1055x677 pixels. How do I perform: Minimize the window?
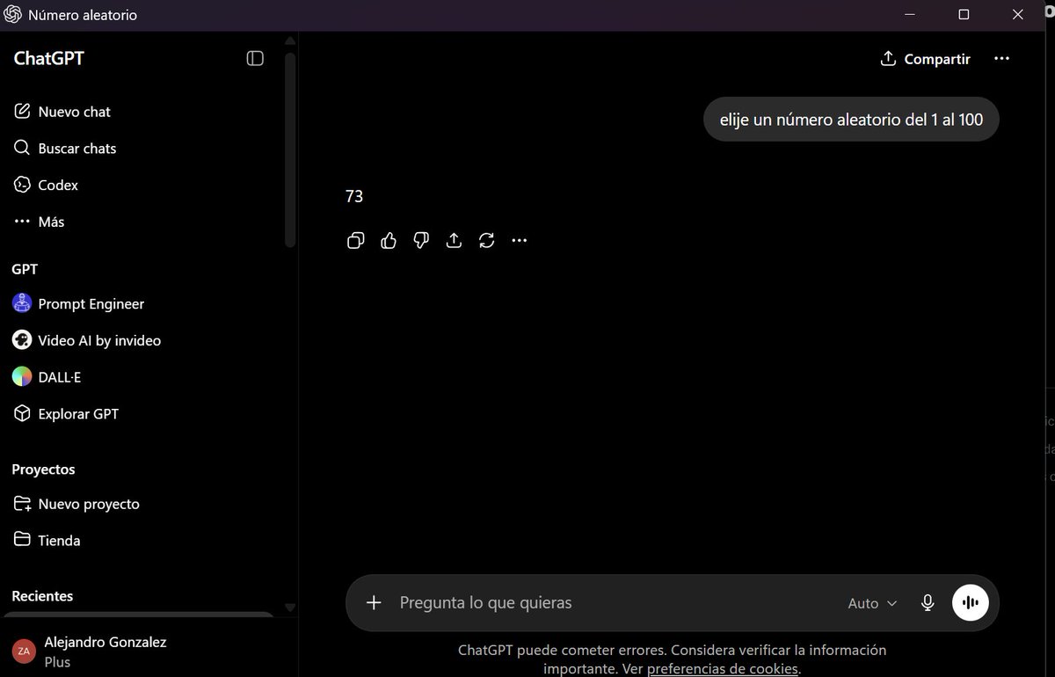pyautogui.click(x=910, y=15)
